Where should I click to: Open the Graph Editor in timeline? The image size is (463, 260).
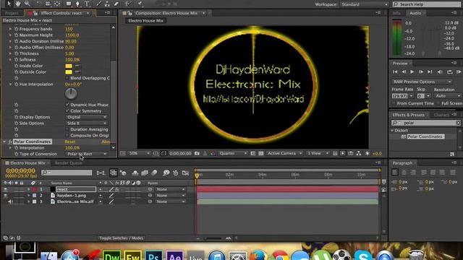coord(185,173)
